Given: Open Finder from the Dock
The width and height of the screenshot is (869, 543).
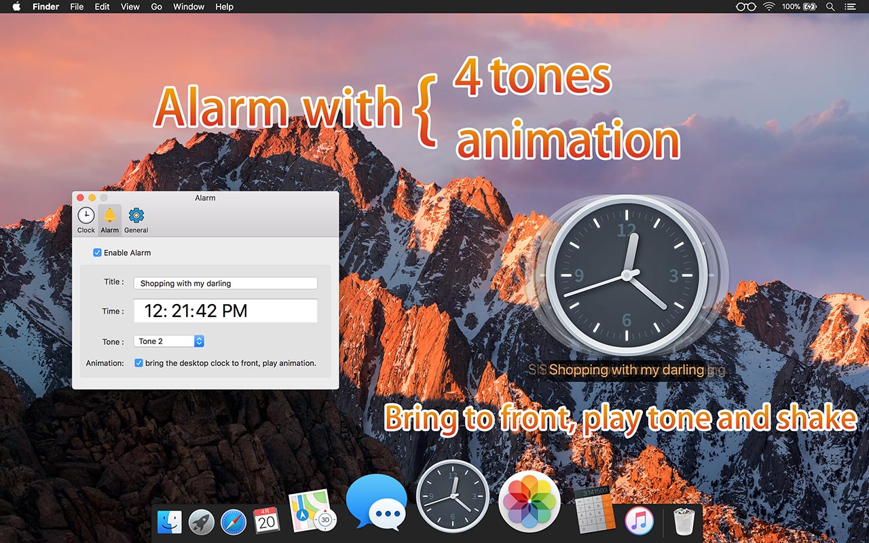Looking at the screenshot, I should [169, 522].
